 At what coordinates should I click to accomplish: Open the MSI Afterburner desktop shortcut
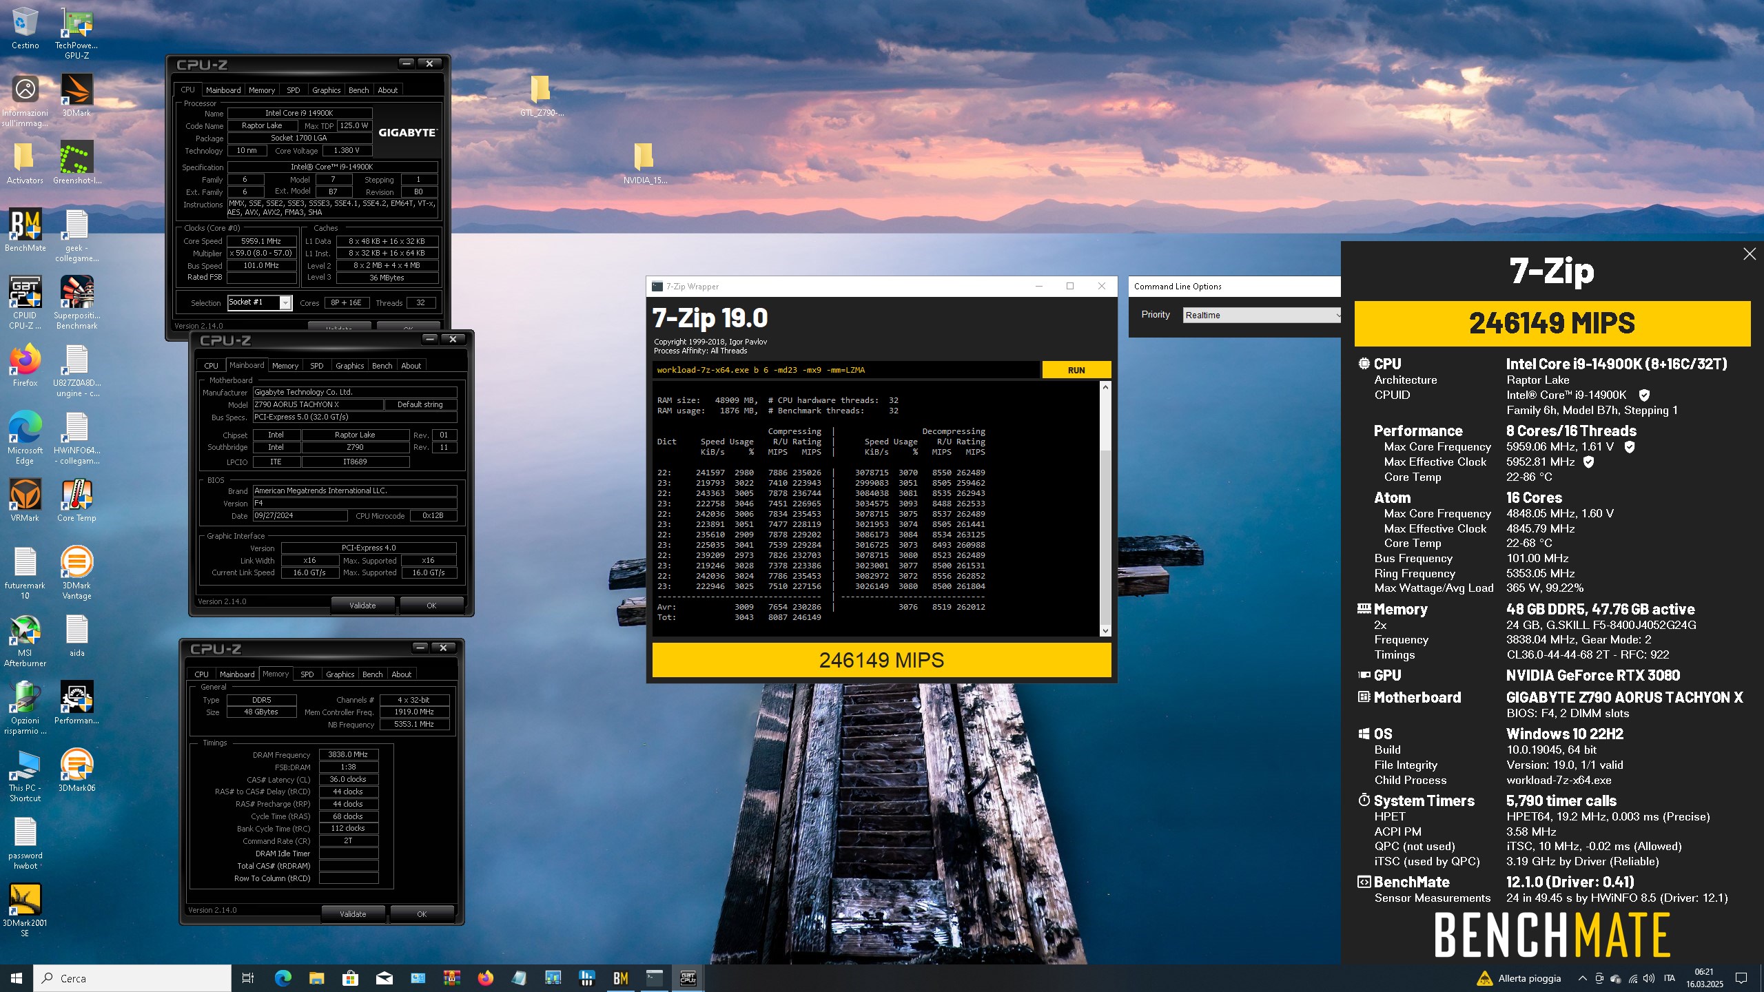pos(25,641)
